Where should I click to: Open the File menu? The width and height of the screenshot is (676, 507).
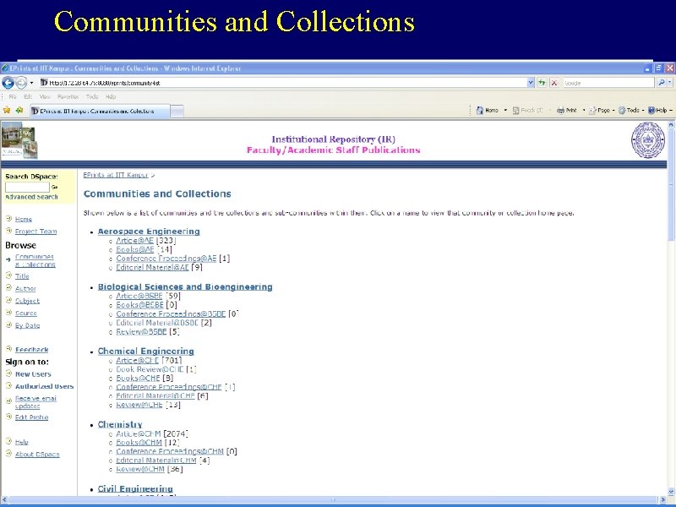[x=13, y=96]
